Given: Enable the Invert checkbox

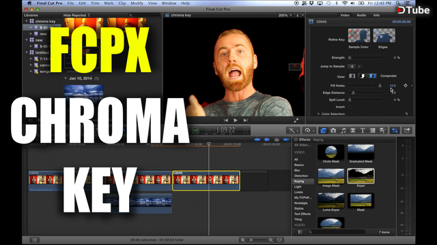Looking at the screenshot, I should tap(350, 107).
